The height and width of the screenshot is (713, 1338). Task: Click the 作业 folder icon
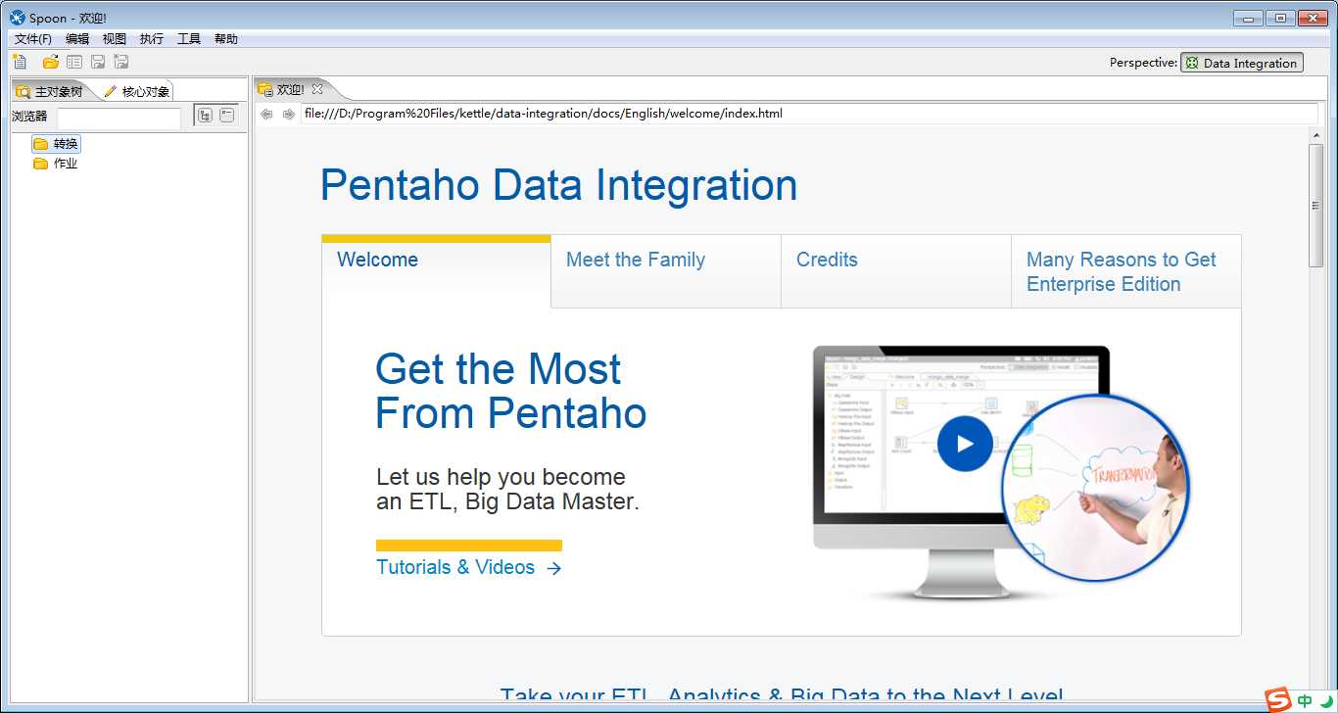pyautogui.click(x=40, y=164)
